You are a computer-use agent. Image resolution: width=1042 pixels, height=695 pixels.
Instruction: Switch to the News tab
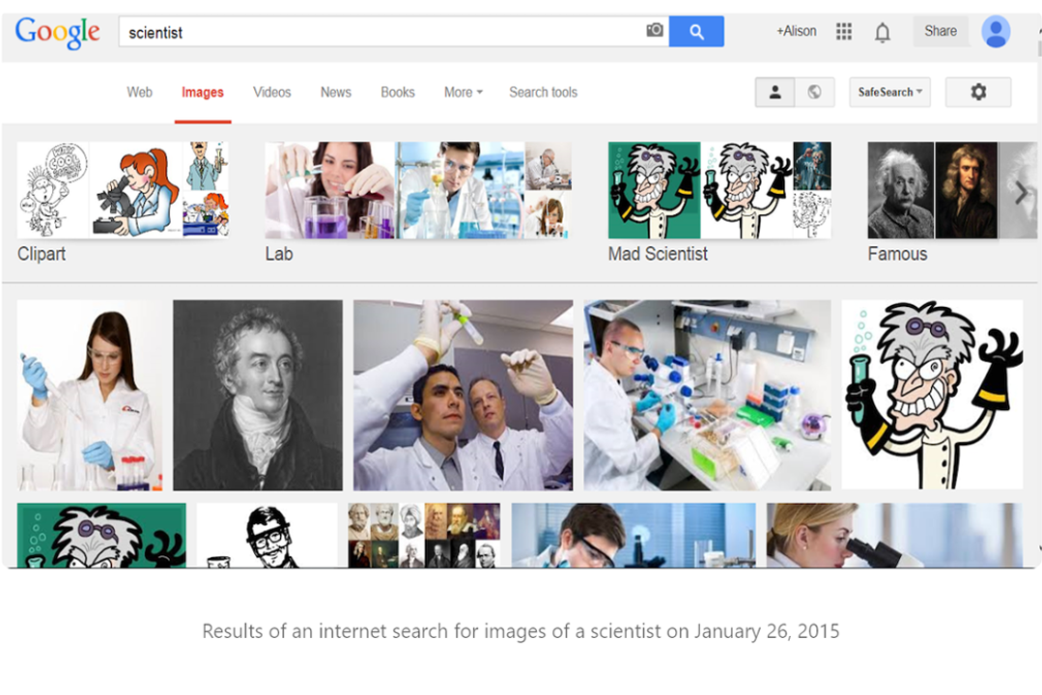(x=336, y=93)
